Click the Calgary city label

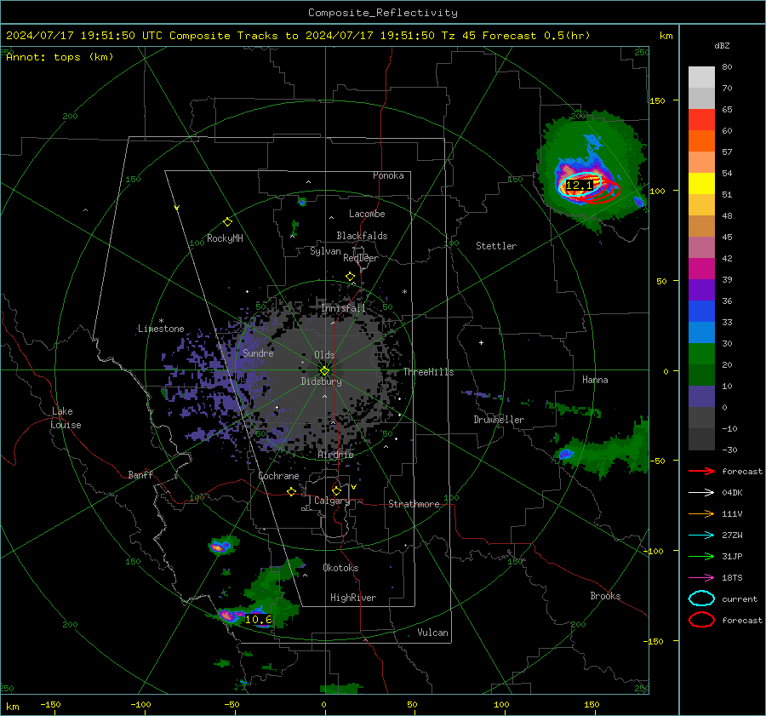point(332,501)
